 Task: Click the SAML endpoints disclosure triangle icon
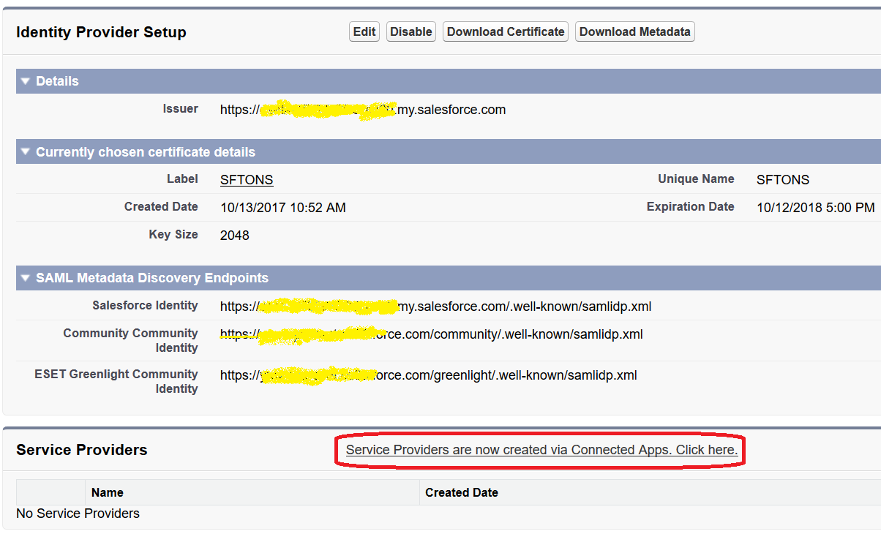click(x=25, y=278)
